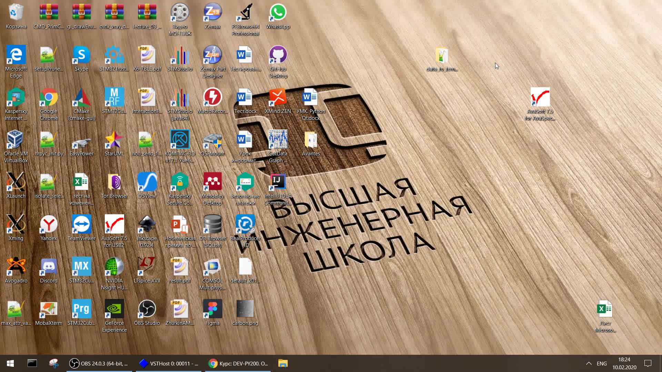Select the XLaunch desktop shortcut
The width and height of the screenshot is (662, 372).
pos(16,186)
